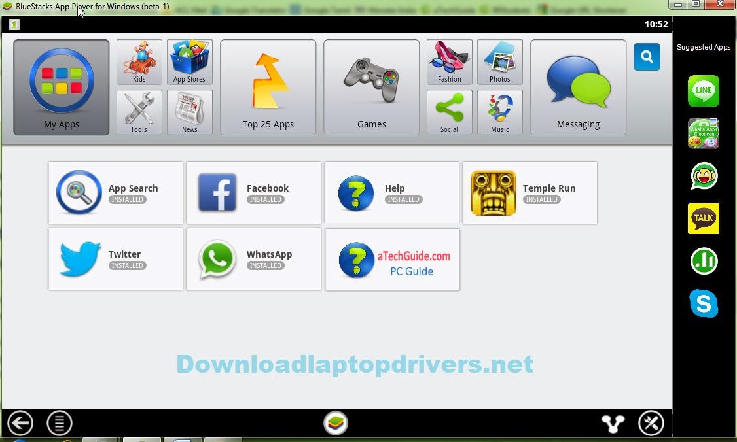
Task: Click the LINE suggested app icon
Action: coord(704,91)
